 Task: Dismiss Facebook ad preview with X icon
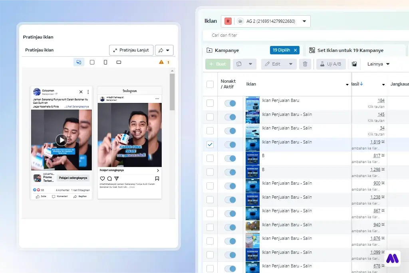coord(81,92)
